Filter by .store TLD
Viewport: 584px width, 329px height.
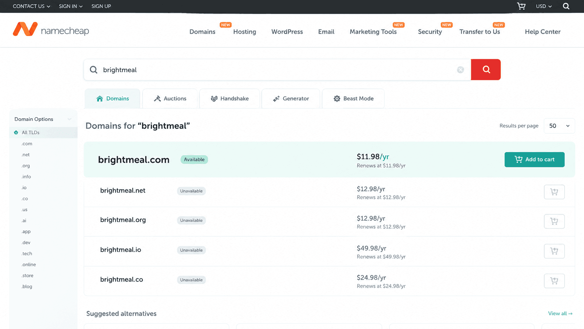pos(28,276)
